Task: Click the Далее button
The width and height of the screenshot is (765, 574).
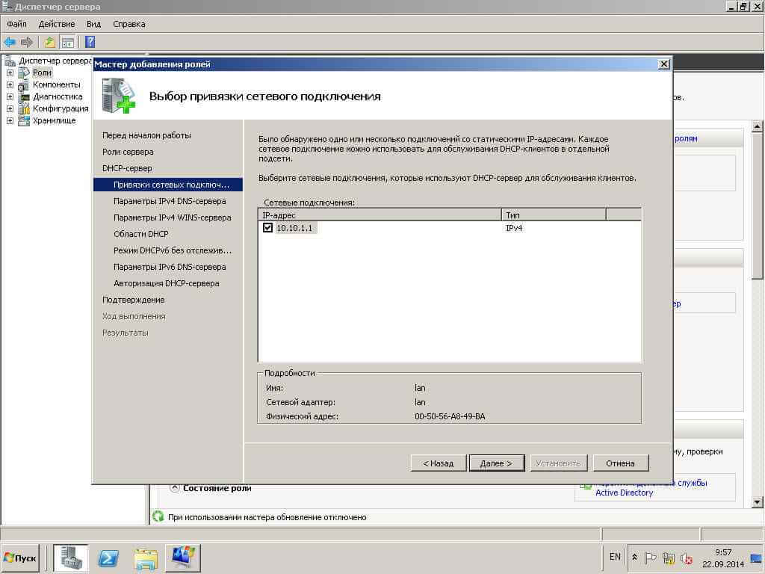Action: pyautogui.click(x=496, y=463)
